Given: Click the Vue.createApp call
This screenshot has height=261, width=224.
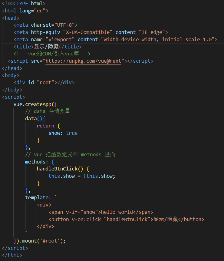Looking at the screenshot, I should [32, 104].
